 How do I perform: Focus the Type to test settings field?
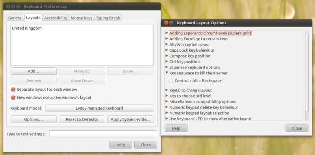coord(103,134)
